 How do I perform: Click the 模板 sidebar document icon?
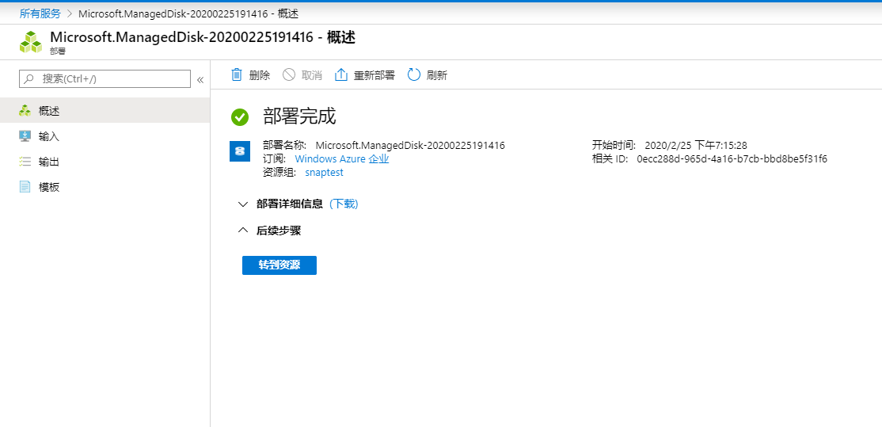25,187
